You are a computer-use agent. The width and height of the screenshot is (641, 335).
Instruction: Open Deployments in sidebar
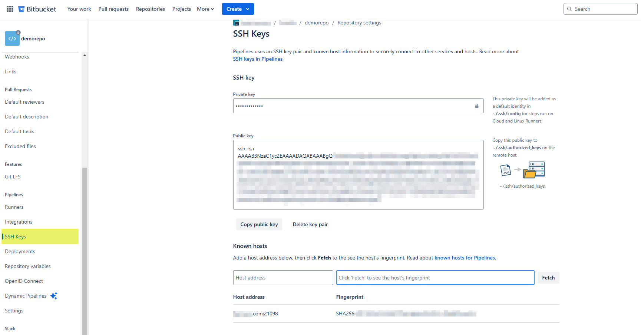(x=40, y=251)
